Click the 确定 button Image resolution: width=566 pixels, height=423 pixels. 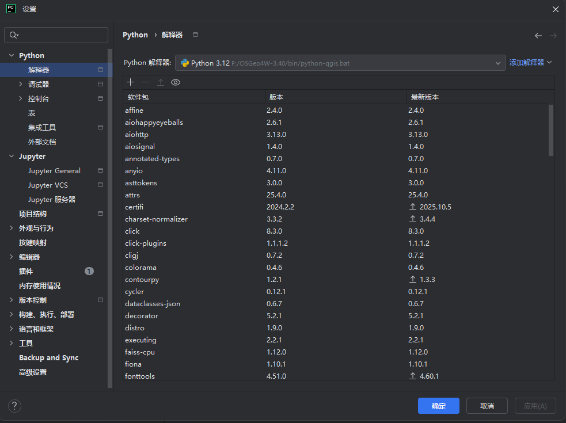point(439,406)
